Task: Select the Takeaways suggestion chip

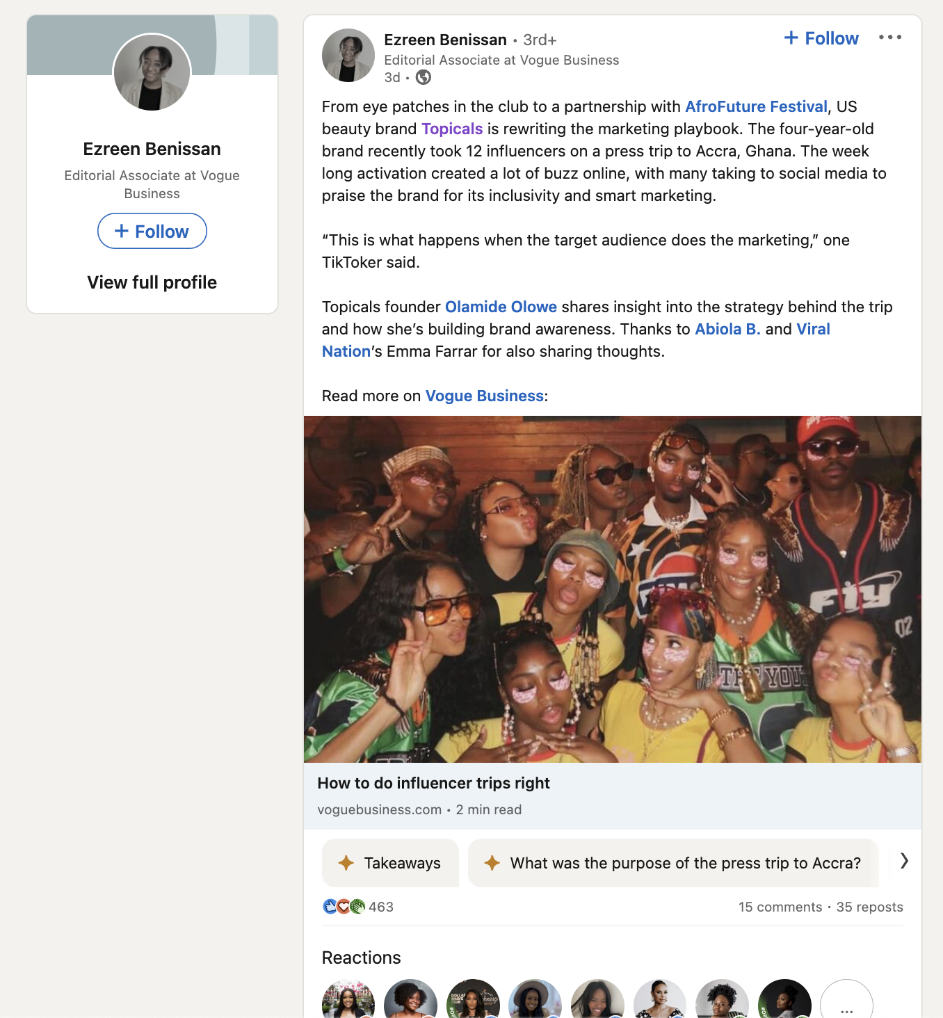Action: [390, 863]
